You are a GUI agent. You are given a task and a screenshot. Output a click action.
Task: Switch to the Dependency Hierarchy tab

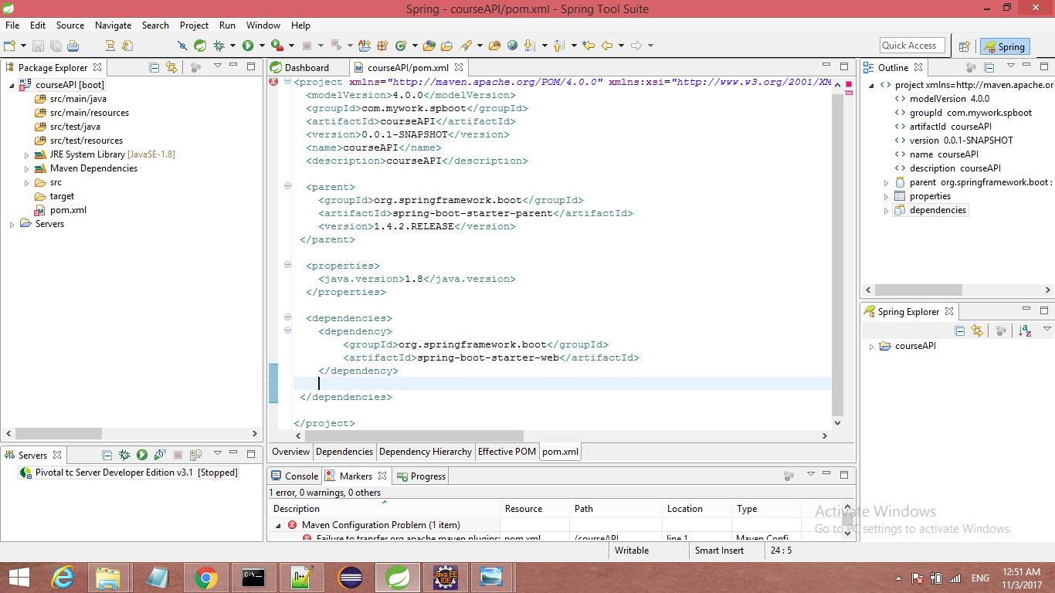pos(425,452)
